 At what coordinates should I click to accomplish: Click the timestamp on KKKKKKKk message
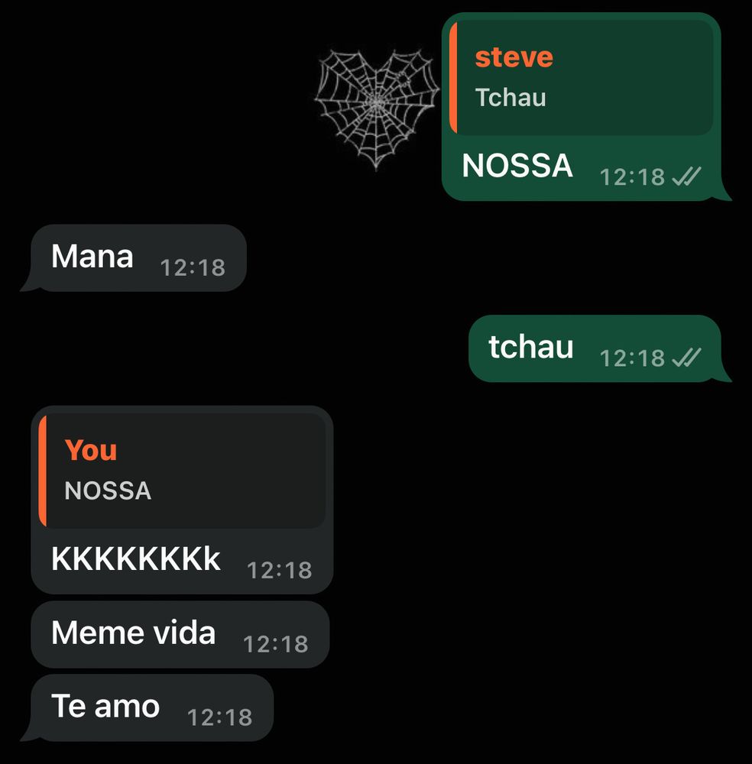tap(280, 570)
